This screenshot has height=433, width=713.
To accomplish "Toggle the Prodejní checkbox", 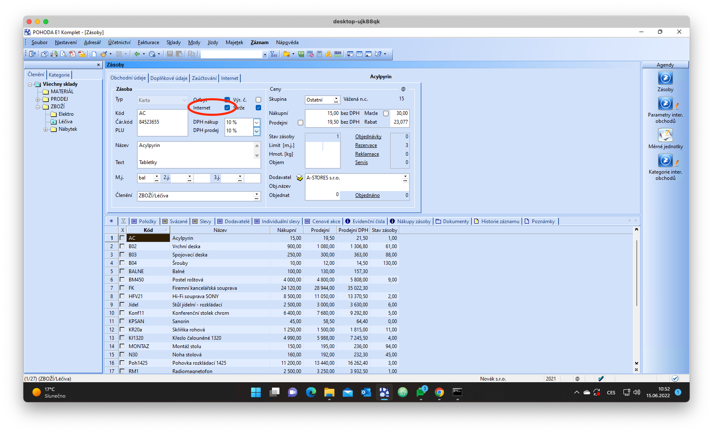I will 300,123.
